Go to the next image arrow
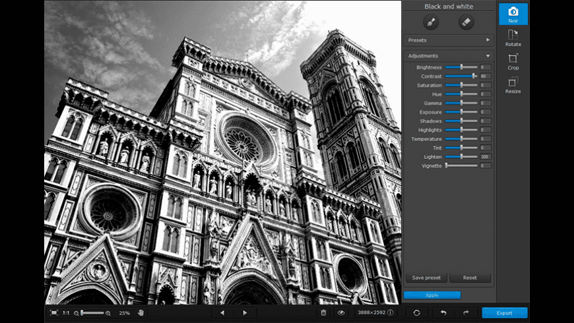This screenshot has height=323, width=574. point(245,312)
